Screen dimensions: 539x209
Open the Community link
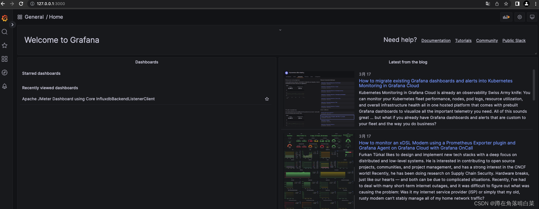[x=487, y=40]
